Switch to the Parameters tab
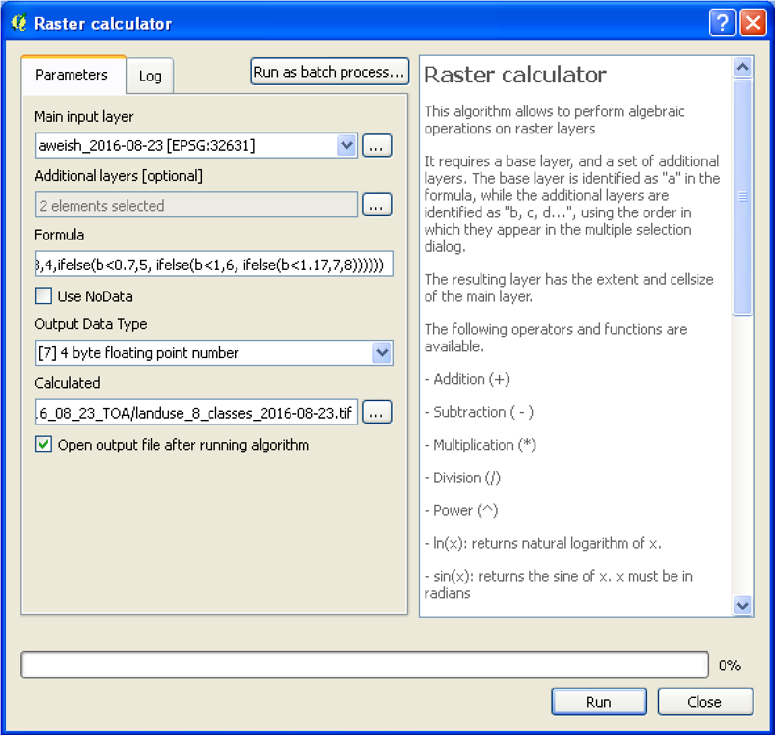The height and width of the screenshot is (735, 775). click(73, 75)
